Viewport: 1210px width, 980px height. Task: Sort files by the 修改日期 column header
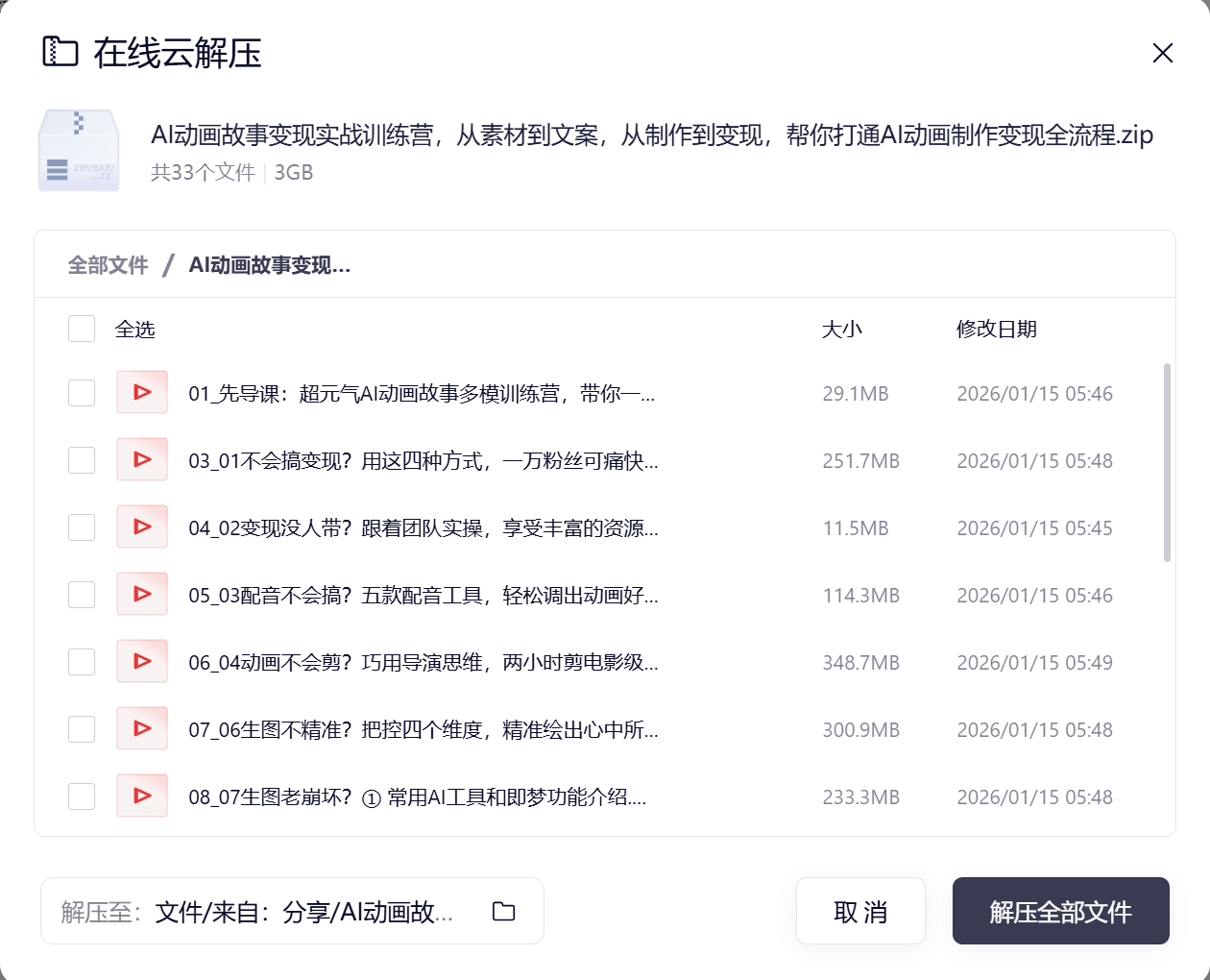click(996, 328)
